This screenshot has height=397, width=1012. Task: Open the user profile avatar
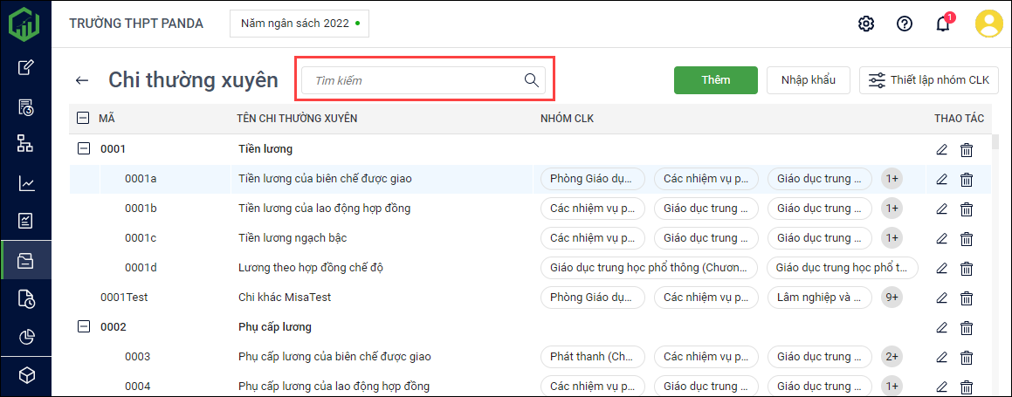coord(989,24)
